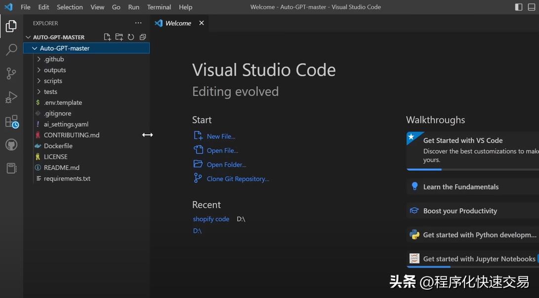Image resolution: width=539 pixels, height=298 pixels.
Task: Toggle the primary side bar layout button
Action: [x=518, y=7]
